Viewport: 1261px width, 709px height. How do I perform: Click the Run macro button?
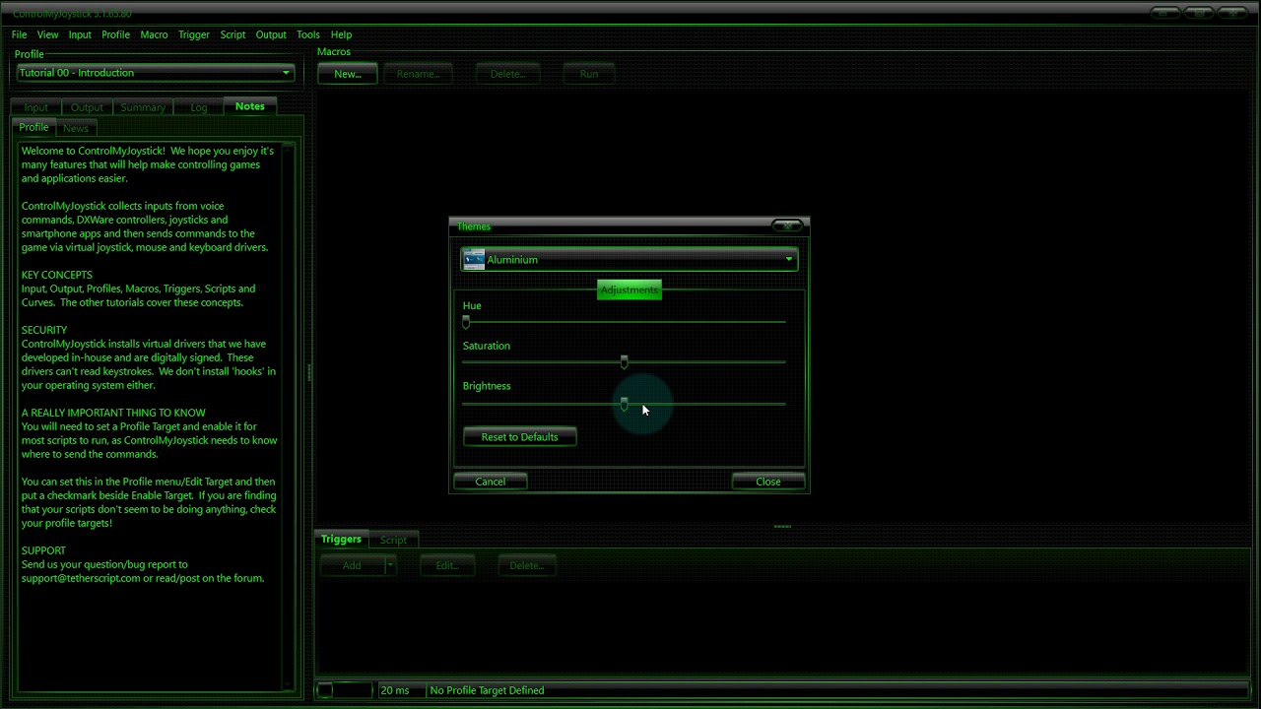[589, 74]
